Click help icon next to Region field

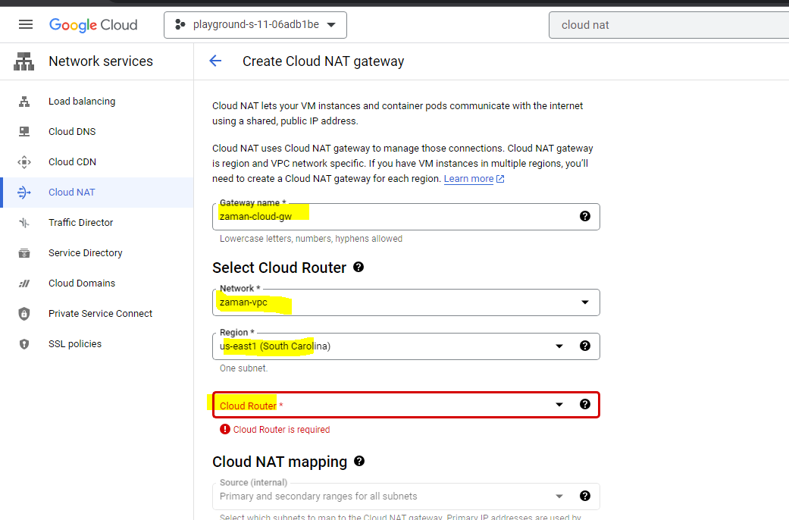pyautogui.click(x=584, y=346)
